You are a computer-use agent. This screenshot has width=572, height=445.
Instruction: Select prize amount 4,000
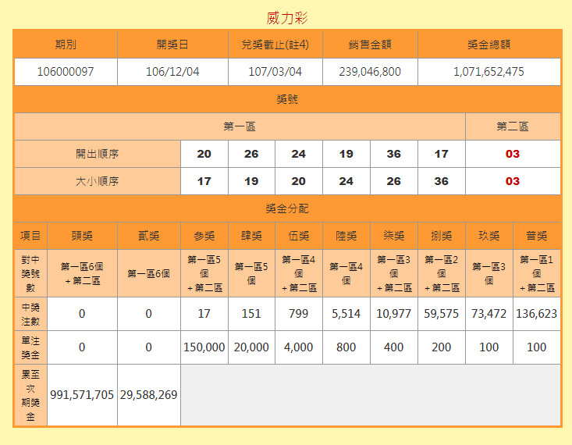point(298,347)
